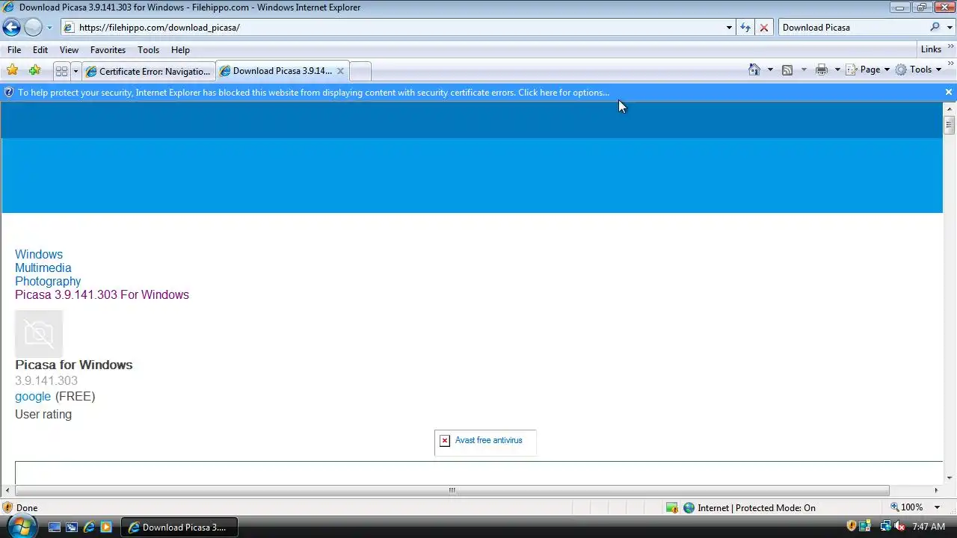Image resolution: width=957 pixels, height=538 pixels.
Task: Click the Internet zone globe icon
Action: coord(689,508)
